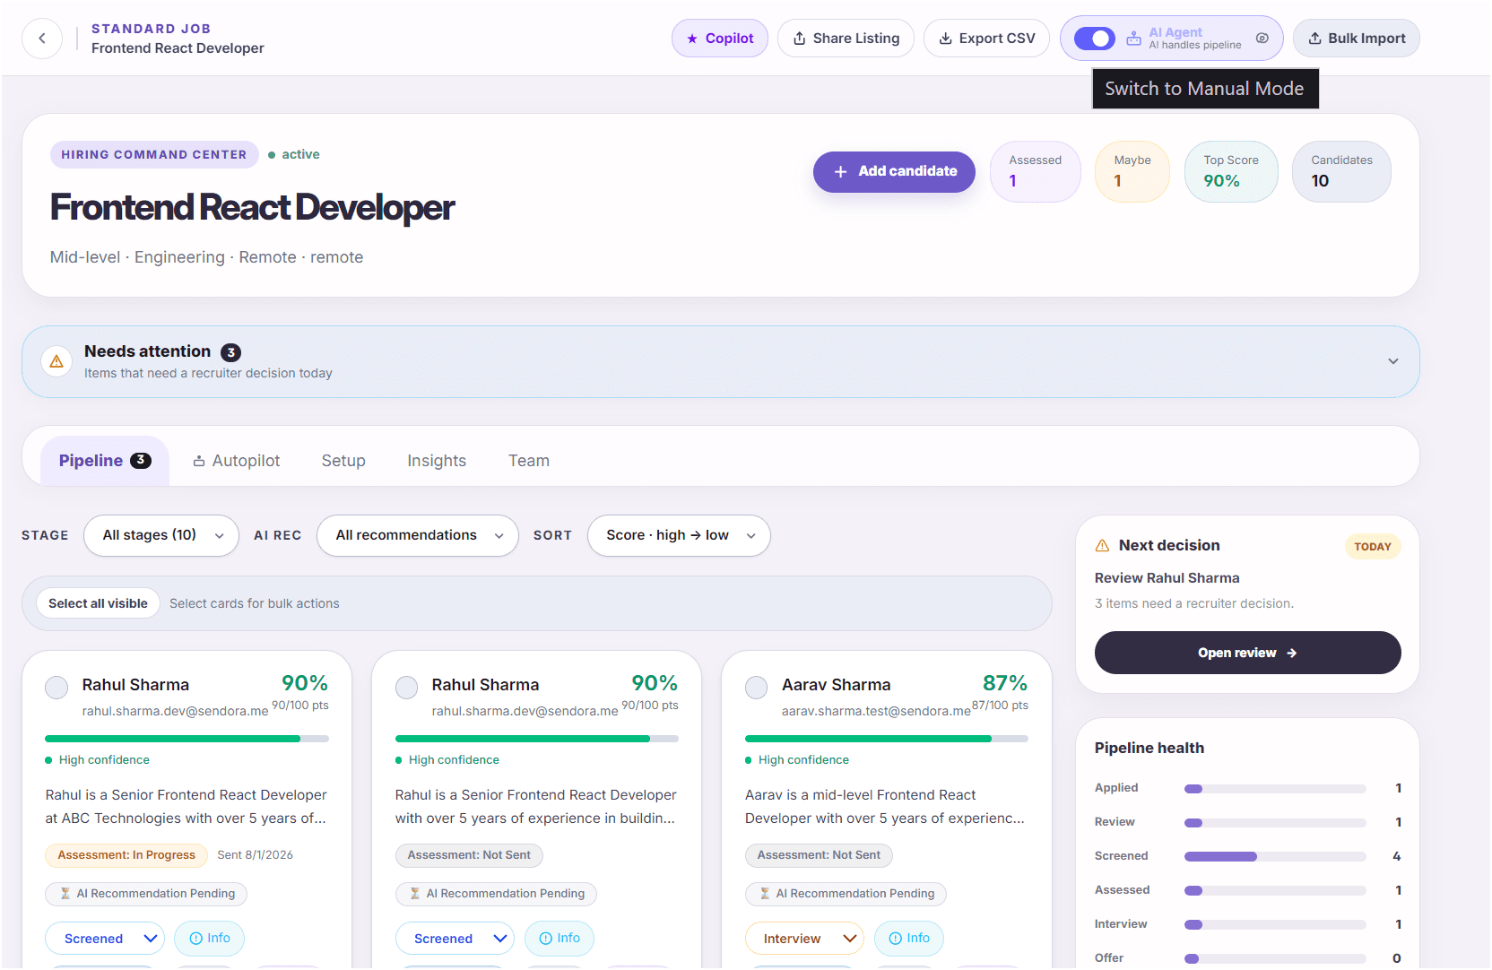This screenshot has width=1492, height=970.
Task: Click the Needs attention warning icon
Action: point(56,361)
